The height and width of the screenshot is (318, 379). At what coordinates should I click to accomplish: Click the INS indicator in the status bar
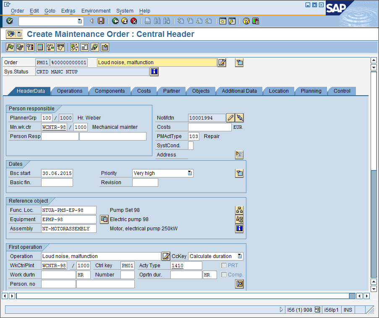[x=348, y=310]
